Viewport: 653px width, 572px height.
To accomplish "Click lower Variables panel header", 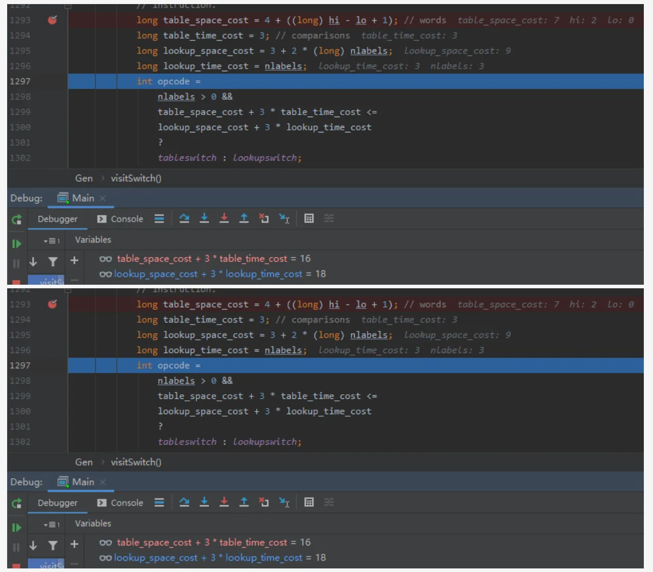I will (x=93, y=523).
